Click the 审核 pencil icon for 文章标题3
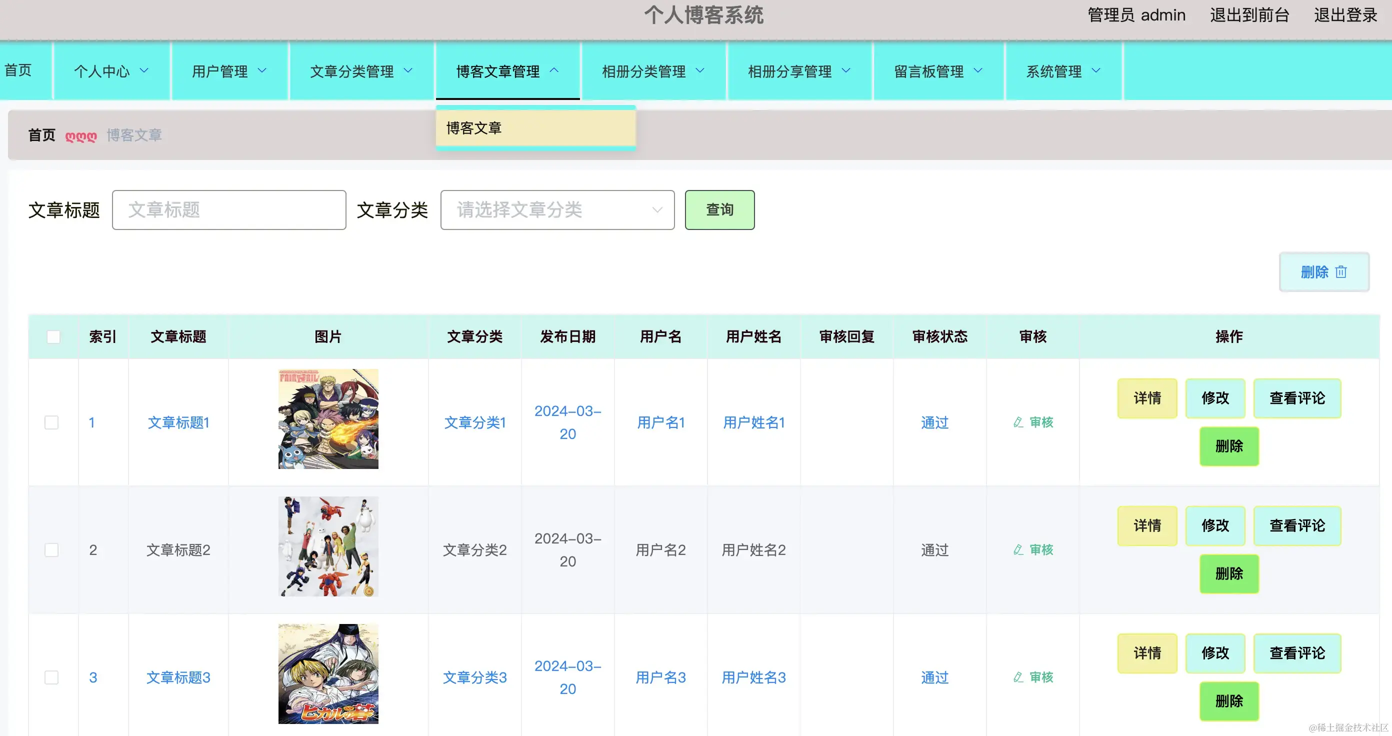 coord(1018,677)
